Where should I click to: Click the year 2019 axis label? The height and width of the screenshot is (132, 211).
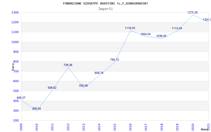click(x=177, y=127)
